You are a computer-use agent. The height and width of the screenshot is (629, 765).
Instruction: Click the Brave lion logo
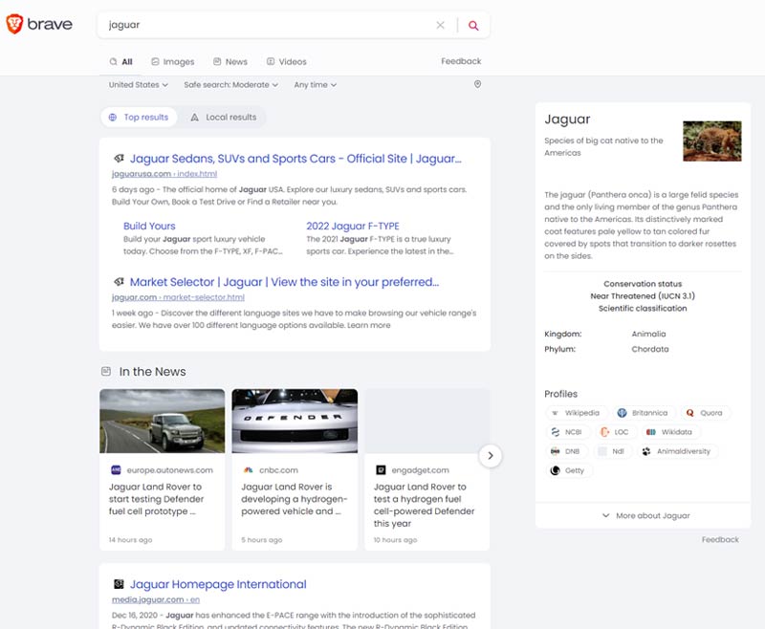point(17,25)
